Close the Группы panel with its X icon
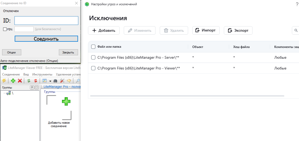The width and height of the screenshot is (299, 141). (x=36, y=87)
